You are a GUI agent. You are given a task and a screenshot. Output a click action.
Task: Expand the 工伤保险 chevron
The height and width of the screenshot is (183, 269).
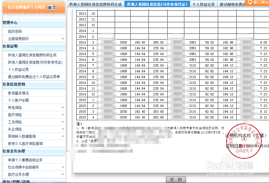coord(63,122)
